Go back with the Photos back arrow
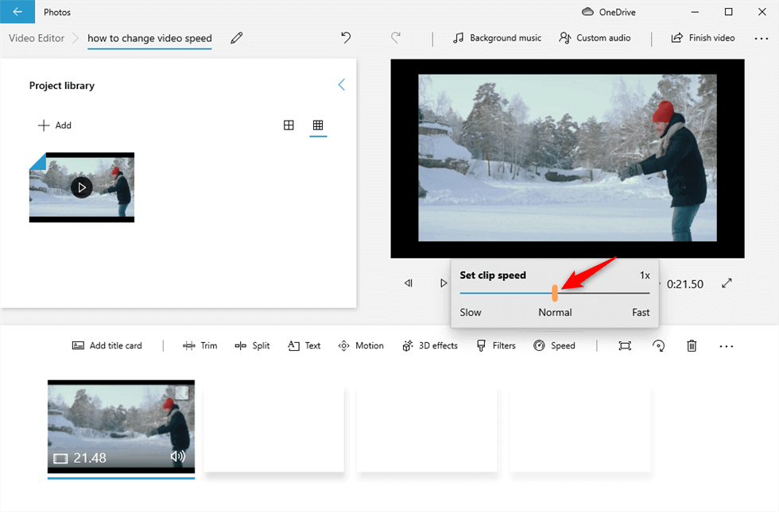The image size is (779, 512). pyautogui.click(x=17, y=11)
